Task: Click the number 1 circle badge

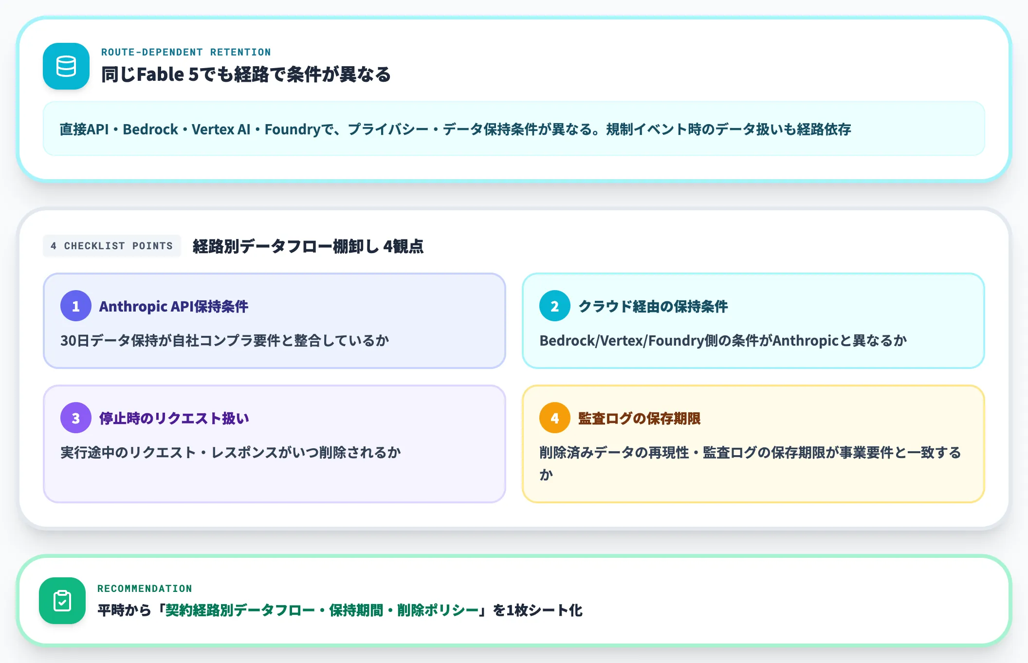Action: point(76,306)
